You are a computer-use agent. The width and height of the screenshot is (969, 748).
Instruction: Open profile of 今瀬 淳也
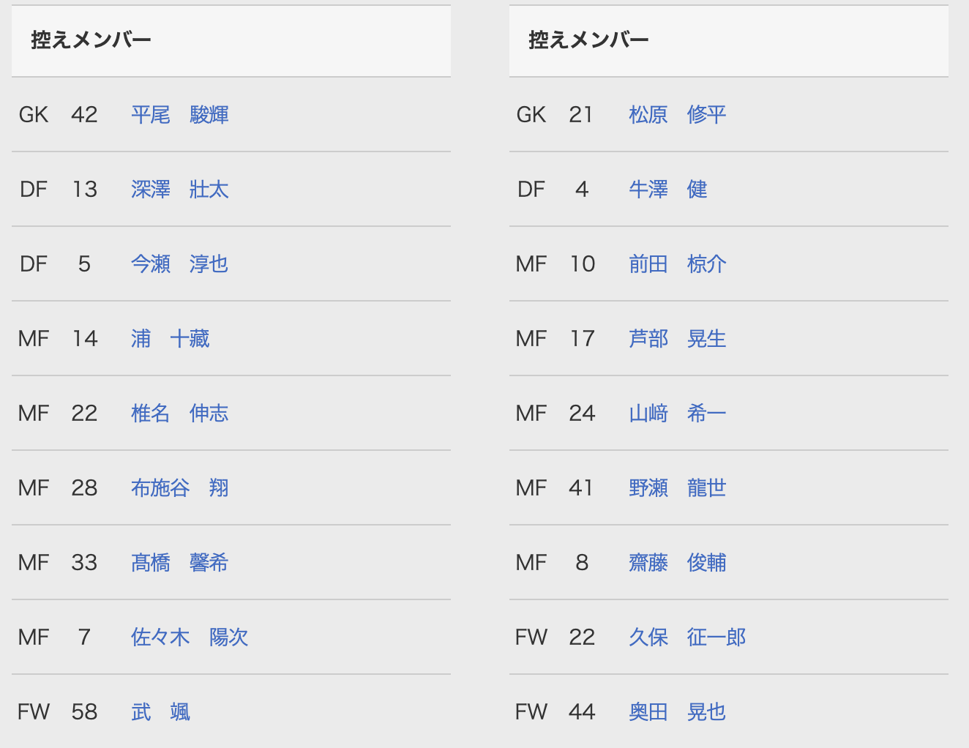pos(180,264)
